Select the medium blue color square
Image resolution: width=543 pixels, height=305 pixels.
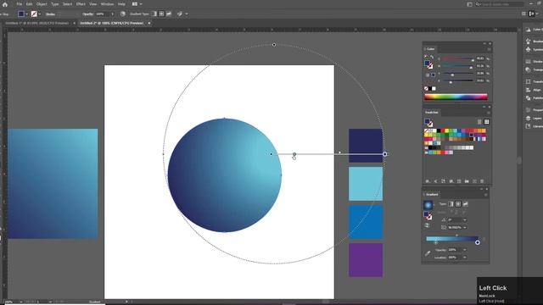coord(366,222)
